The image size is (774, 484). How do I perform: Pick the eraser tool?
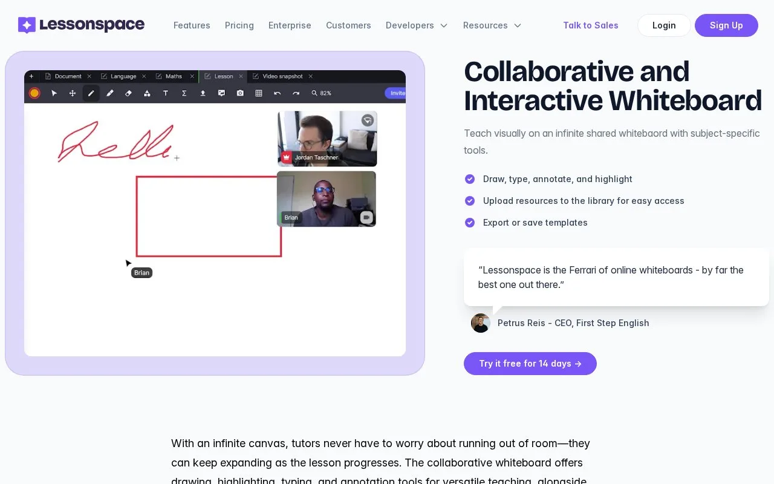128,93
